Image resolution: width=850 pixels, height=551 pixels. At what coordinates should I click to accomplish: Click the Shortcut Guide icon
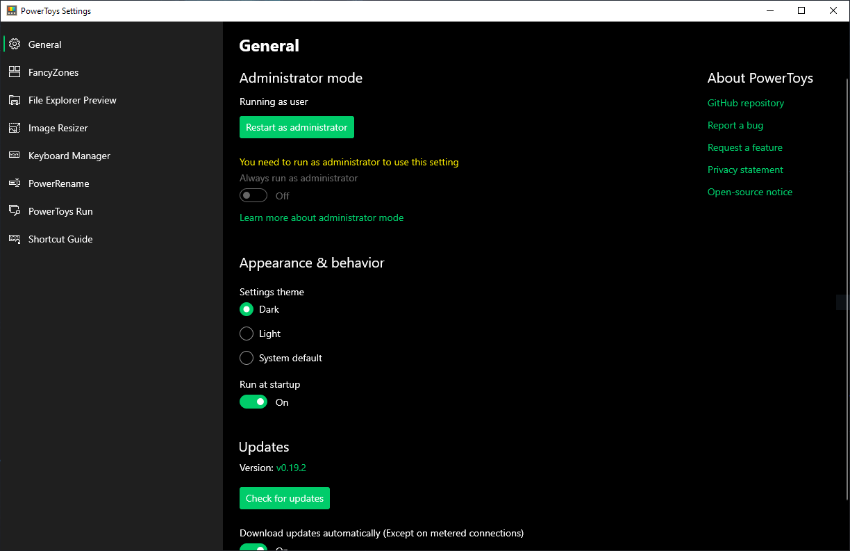coord(15,239)
